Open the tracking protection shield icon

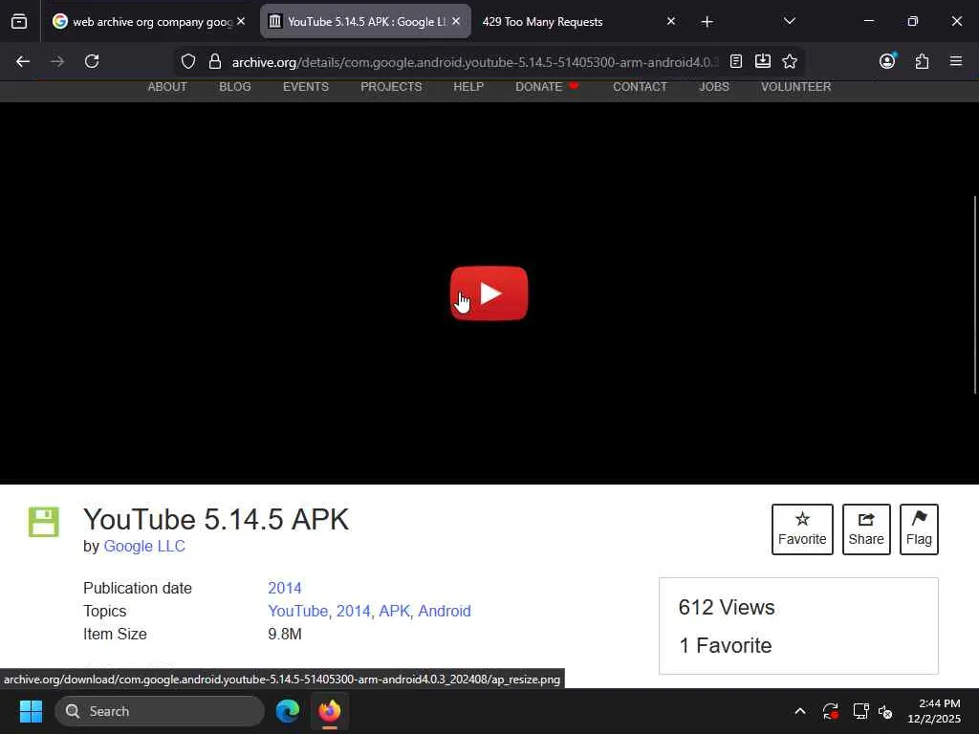(188, 61)
